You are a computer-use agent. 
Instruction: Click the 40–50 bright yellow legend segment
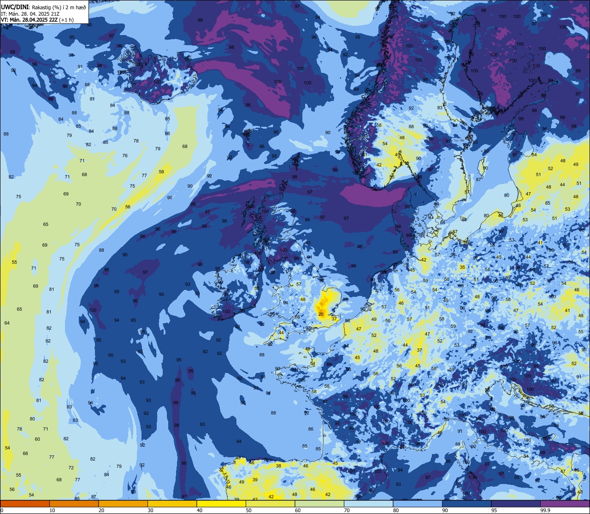click(221, 504)
